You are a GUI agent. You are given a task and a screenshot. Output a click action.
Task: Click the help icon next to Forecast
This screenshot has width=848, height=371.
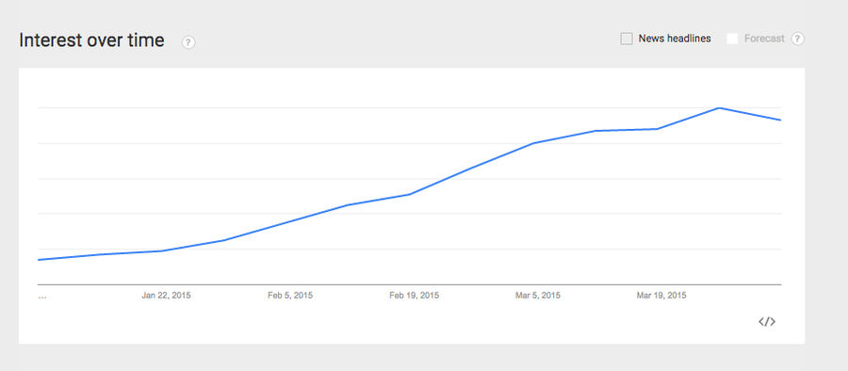pos(798,39)
